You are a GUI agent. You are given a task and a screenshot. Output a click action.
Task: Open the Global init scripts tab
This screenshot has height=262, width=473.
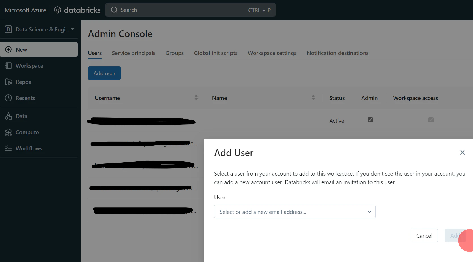(x=216, y=53)
